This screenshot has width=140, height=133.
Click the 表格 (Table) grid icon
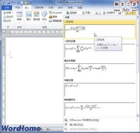coord(19,14)
